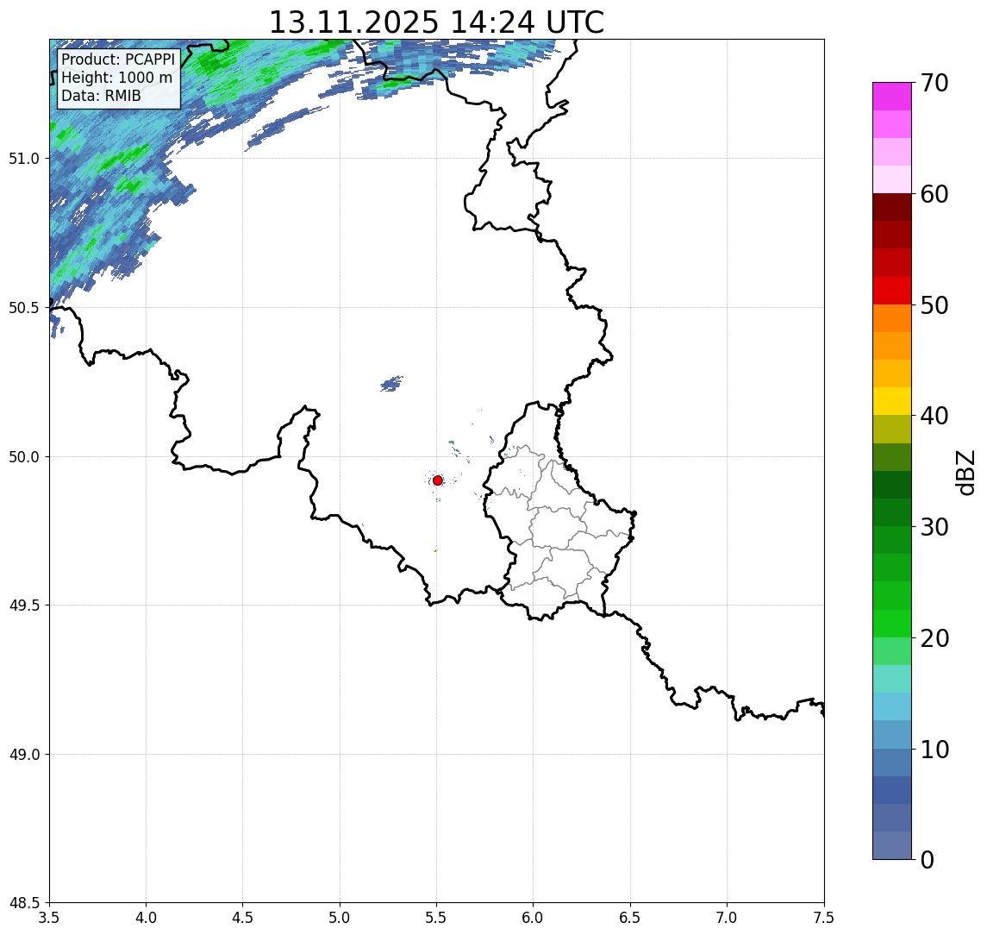Click the longitude axis label 7.5

(824, 918)
